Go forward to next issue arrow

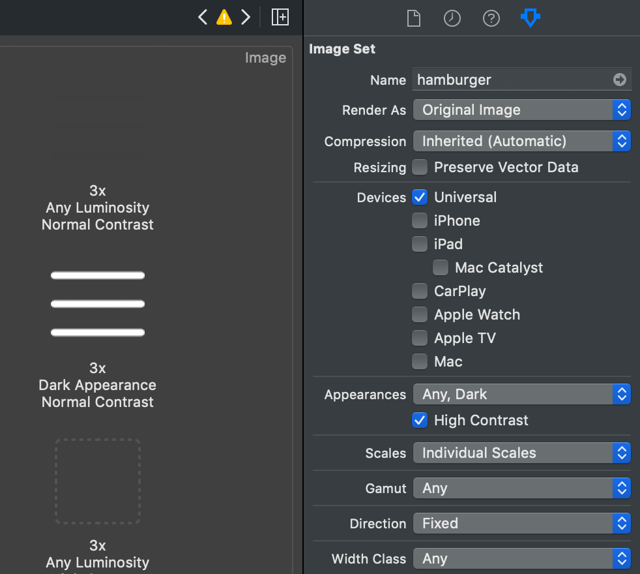tap(246, 17)
